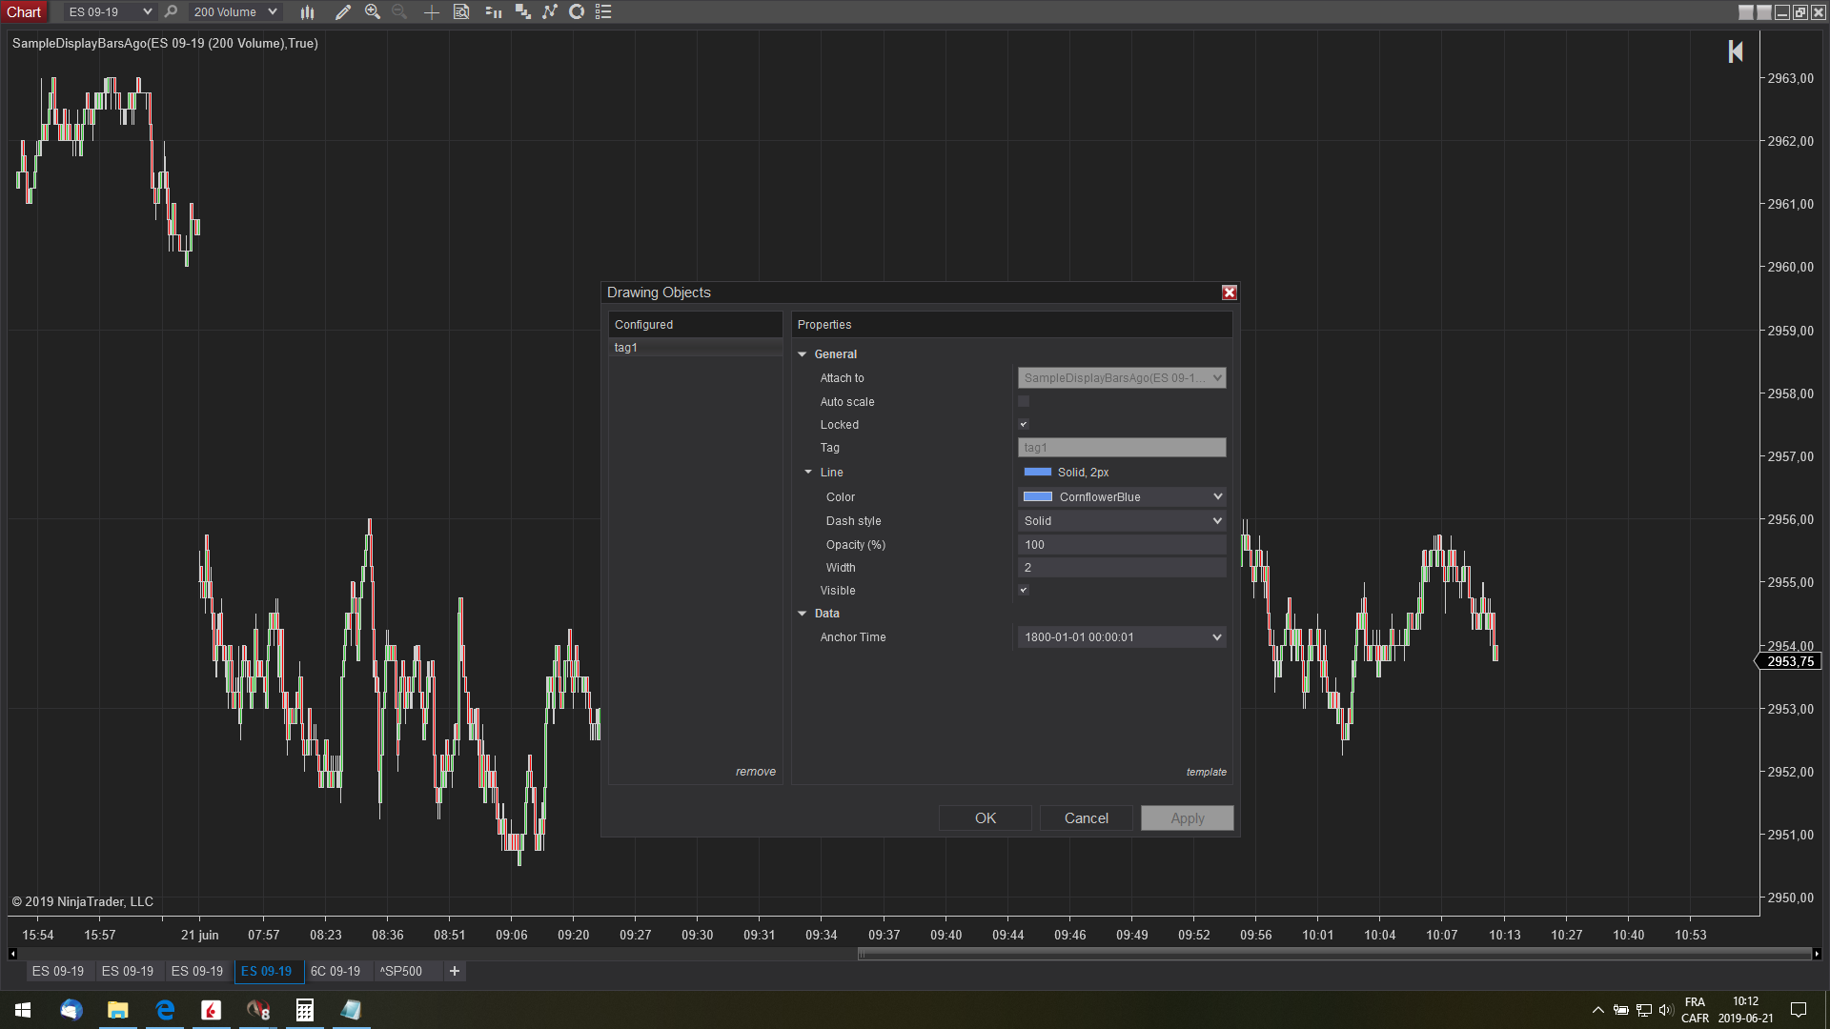Open the CornflowerBlue color dropdown

1121,497
